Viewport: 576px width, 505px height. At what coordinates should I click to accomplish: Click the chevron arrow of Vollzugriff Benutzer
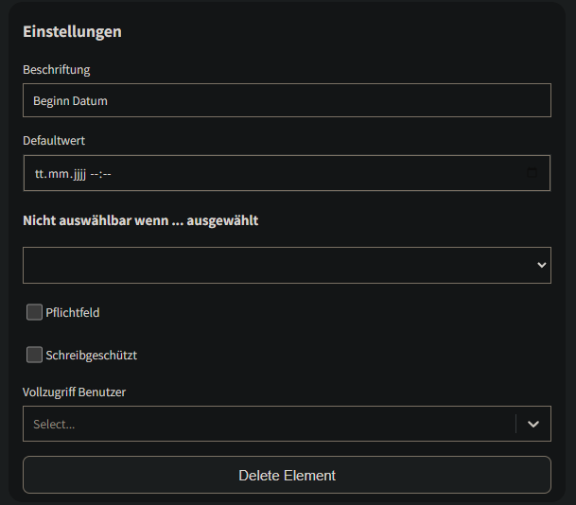tap(532, 425)
